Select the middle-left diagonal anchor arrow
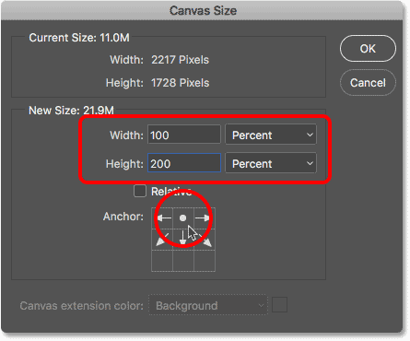The height and width of the screenshot is (341, 410). (162, 240)
